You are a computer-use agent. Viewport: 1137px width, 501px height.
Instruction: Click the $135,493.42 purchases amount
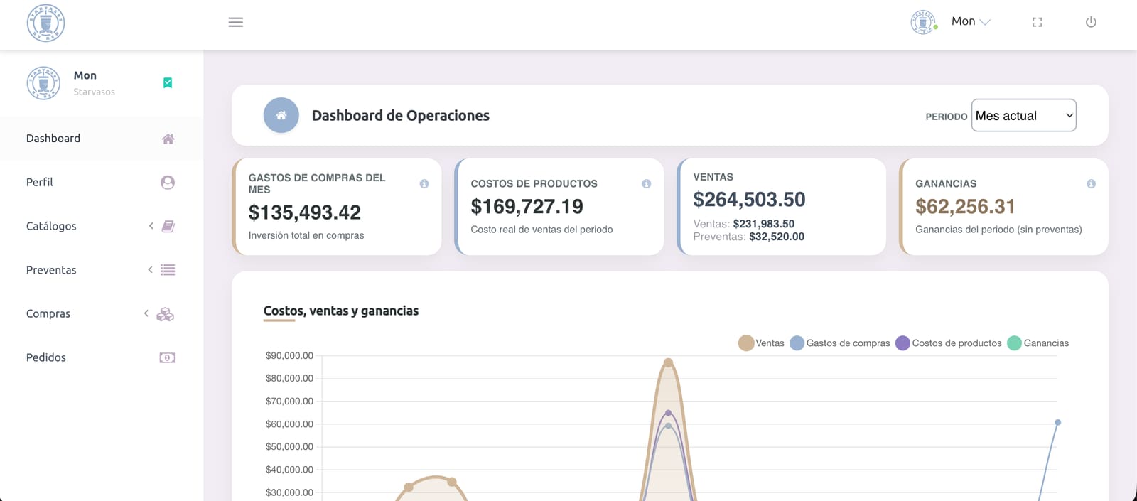pyautogui.click(x=305, y=212)
